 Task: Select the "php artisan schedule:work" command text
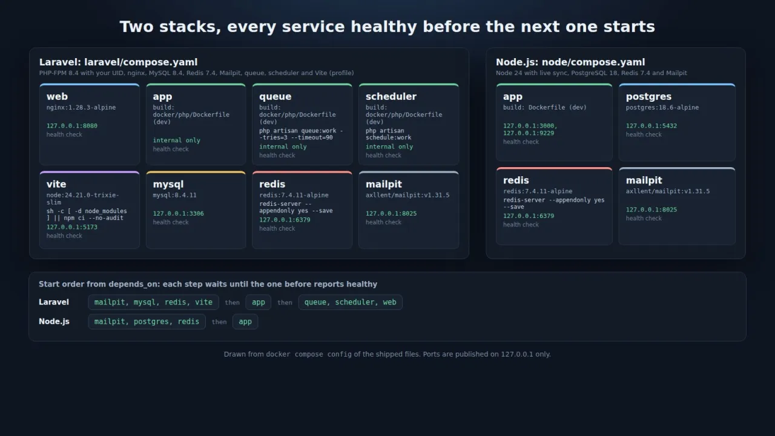pos(389,134)
